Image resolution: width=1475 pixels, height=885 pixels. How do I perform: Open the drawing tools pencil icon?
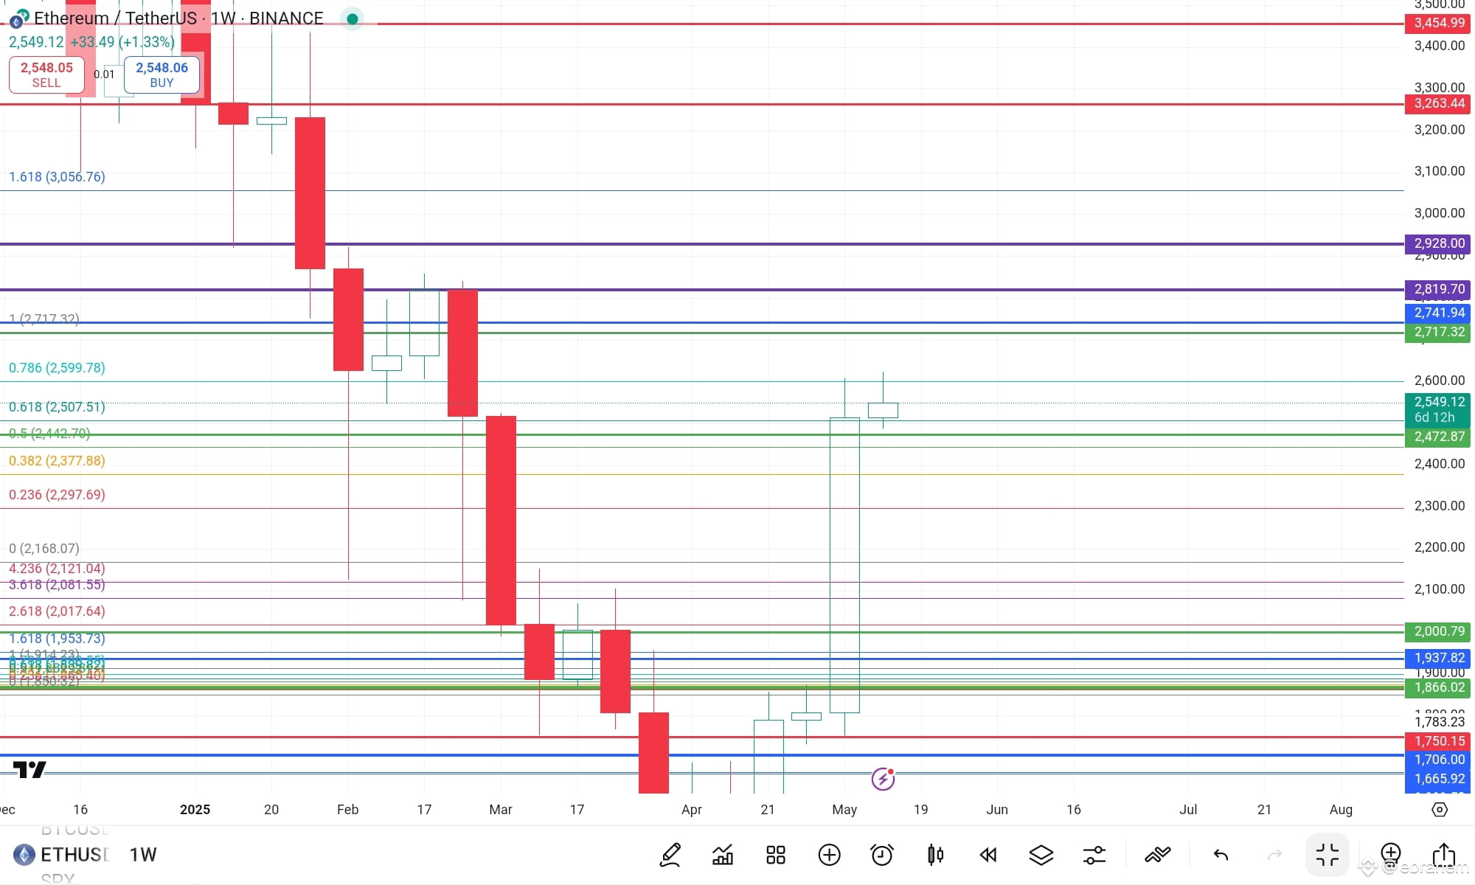tap(670, 855)
